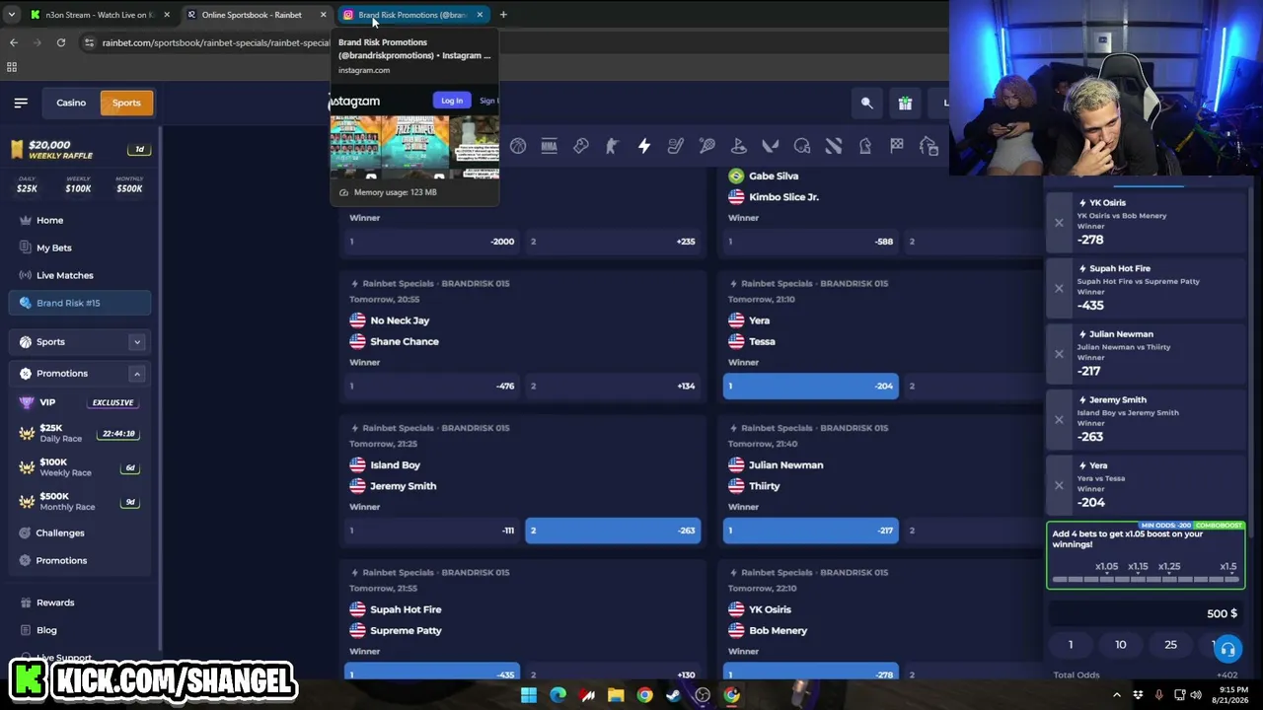Click the $20,000 Weekly Raffle banner
Screen dimensions: 1263x710
click(79, 149)
